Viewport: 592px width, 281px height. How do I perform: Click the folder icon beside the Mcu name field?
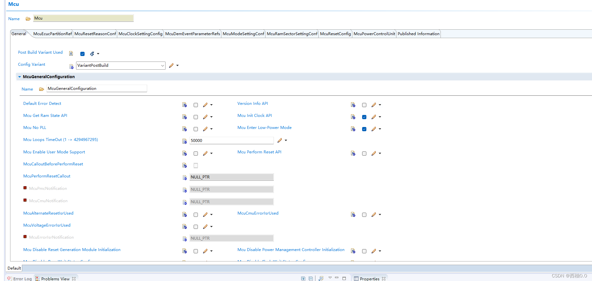(28, 19)
